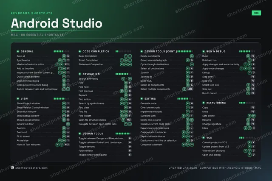Click the R key of Force refresh
This screenshot has height=181, width=272.
click(x=130, y=151)
